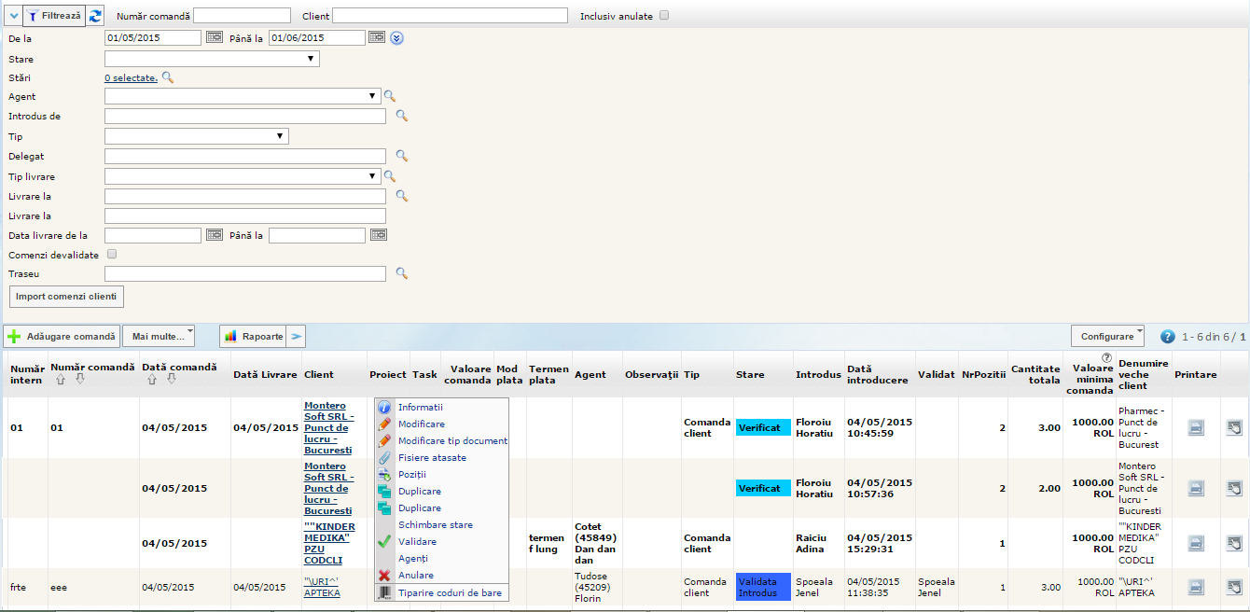This screenshot has height=612, width=1250.
Task: Open calendar for Data livrare de la
Action: tap(215, 235)
